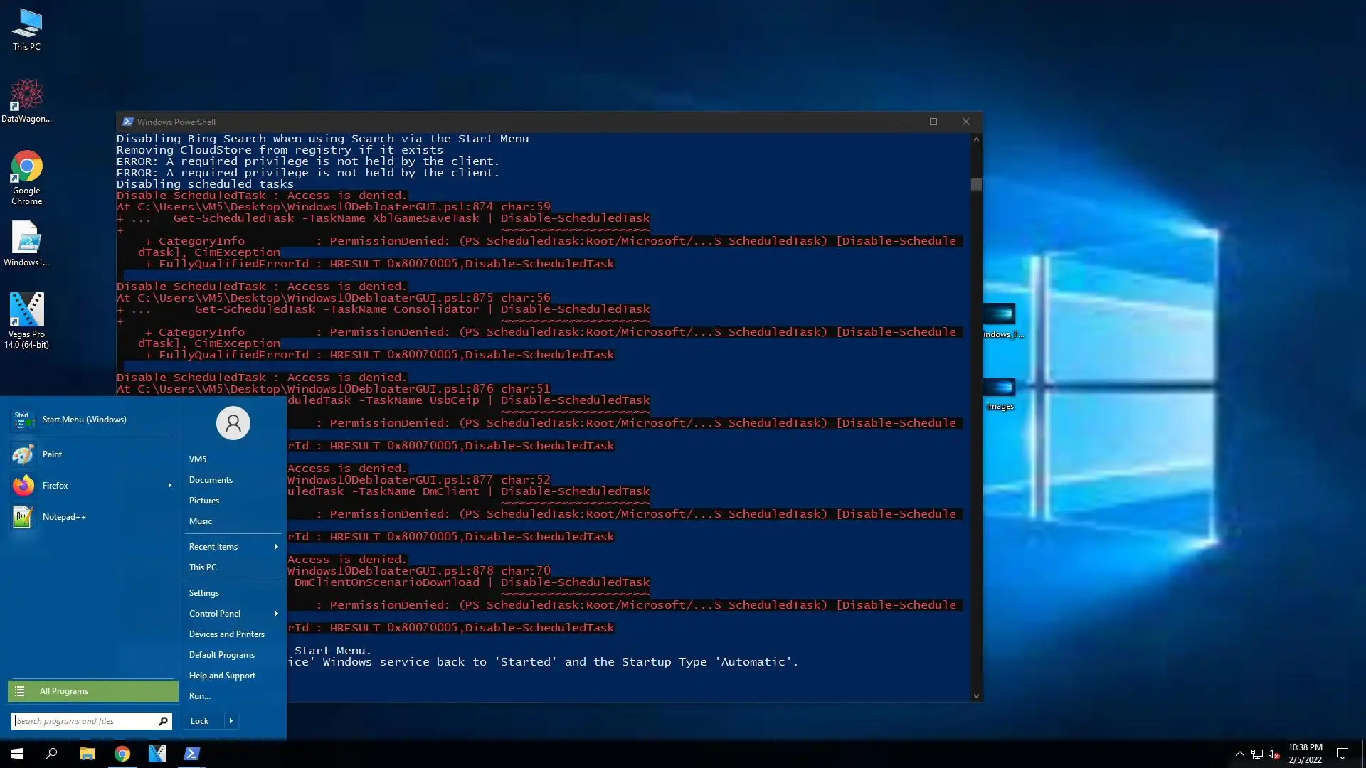Open Devices and Printers

[226, 634]
